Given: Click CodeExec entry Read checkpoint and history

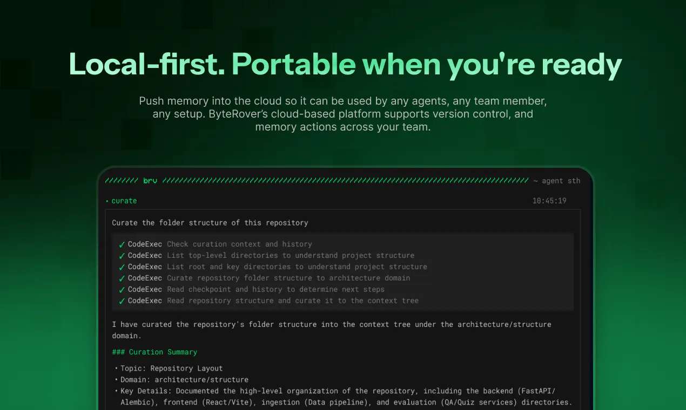Looking at the screenshot, I should tap(256, 290).
